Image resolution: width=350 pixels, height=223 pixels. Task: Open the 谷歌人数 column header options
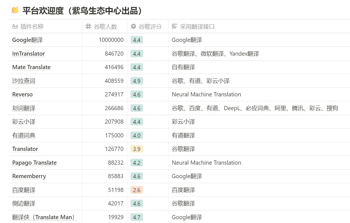[105, 26]
